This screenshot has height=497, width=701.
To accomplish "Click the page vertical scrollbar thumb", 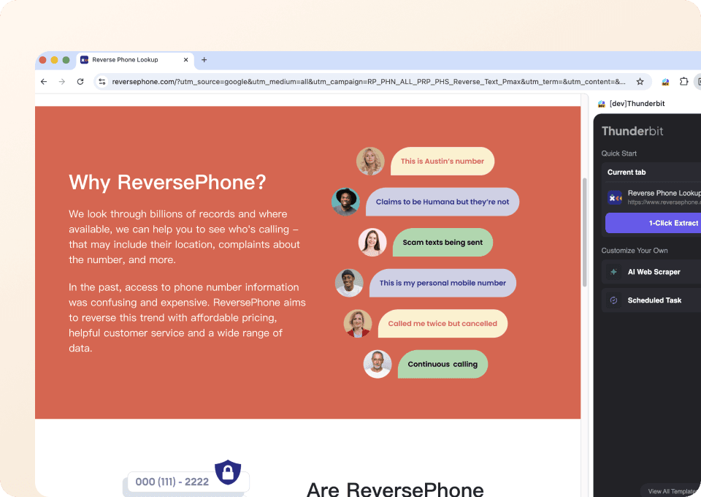I will pos(584,232).
